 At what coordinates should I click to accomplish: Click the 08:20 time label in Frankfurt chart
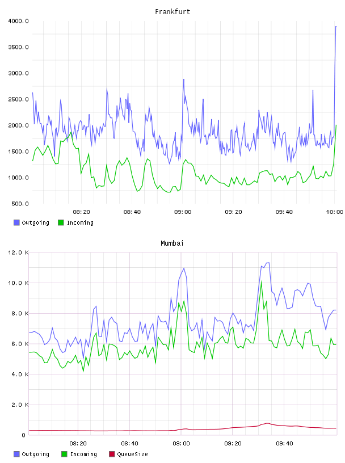82,212
